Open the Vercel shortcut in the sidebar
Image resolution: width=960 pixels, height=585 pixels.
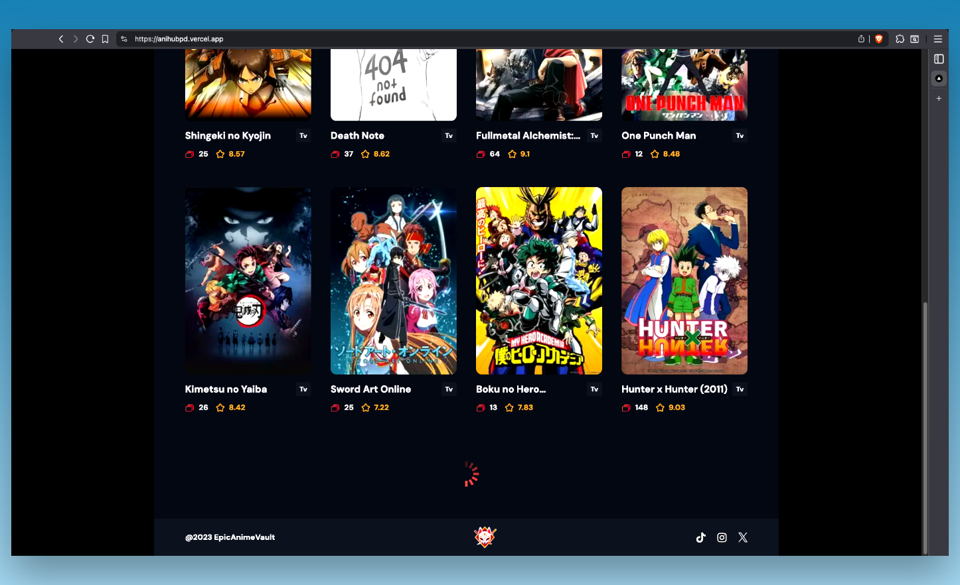pos(939,78)
